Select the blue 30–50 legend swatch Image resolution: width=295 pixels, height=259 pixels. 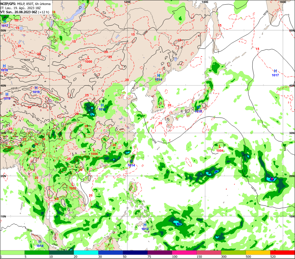(111, 253)
